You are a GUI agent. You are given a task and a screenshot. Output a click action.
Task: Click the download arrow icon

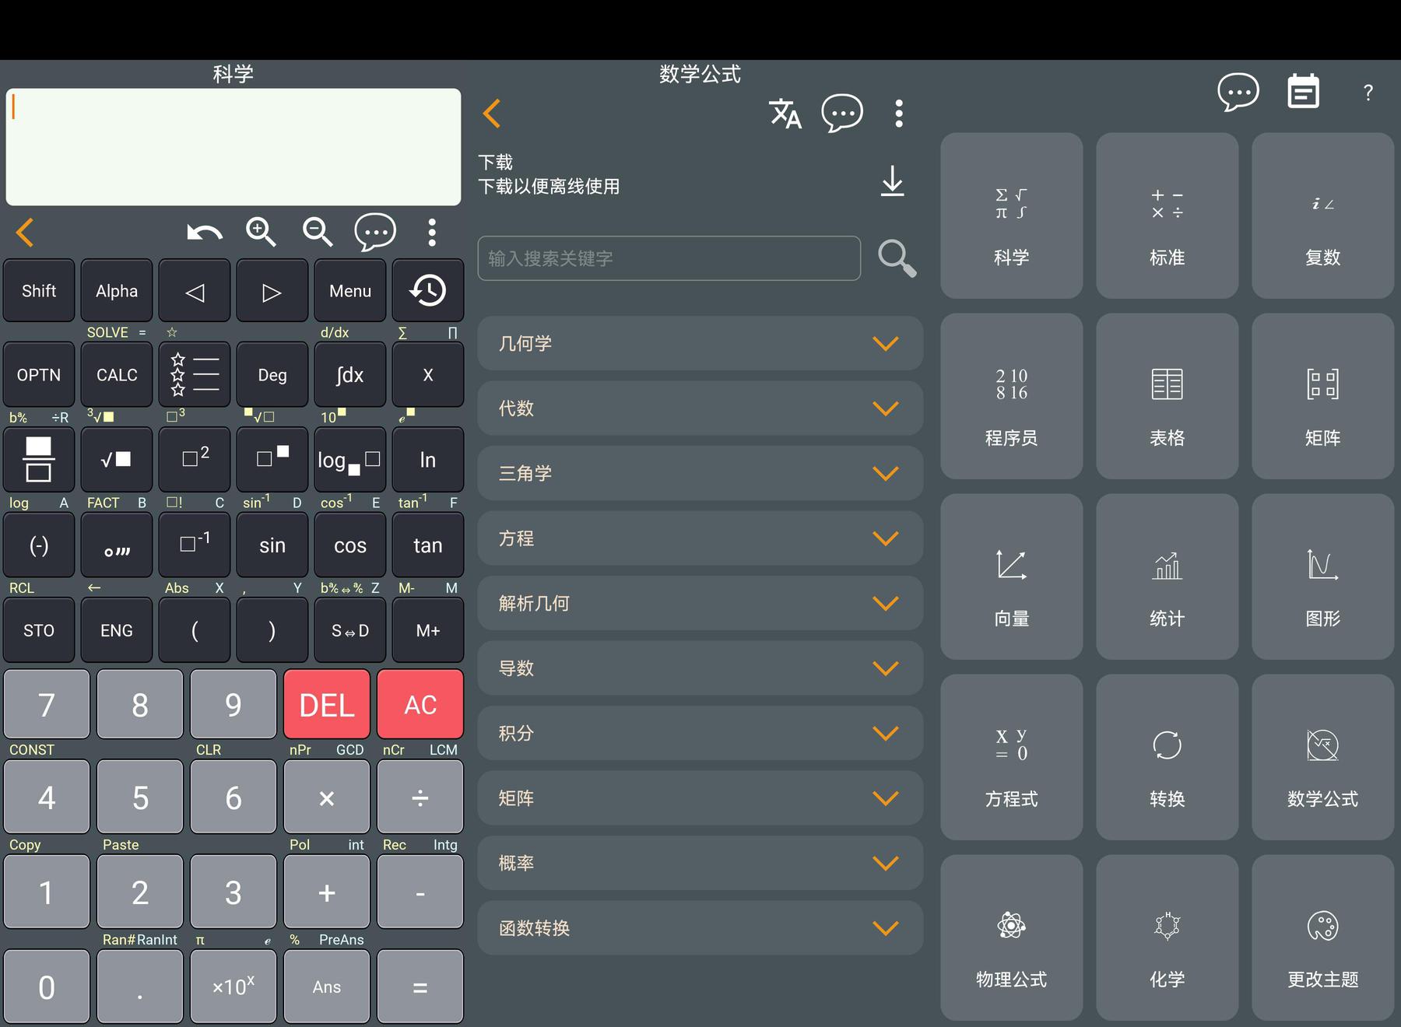point(892,181)
